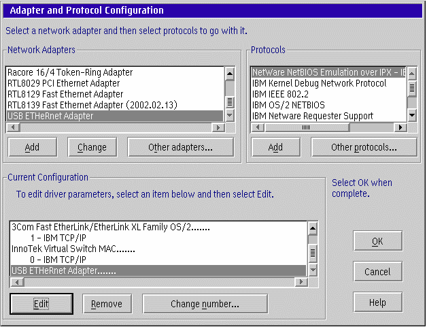Click left arrow of Network Adapters horizontal scrollbar

tap(13, 127)
